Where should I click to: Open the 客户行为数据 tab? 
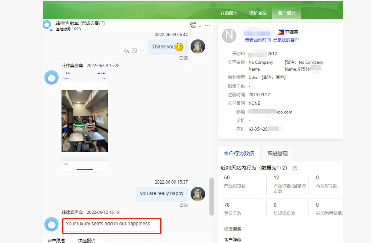239,153
